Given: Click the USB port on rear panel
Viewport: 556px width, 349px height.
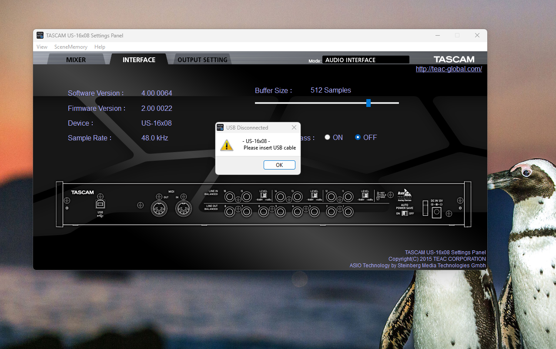Looking at the screenshot, I should point(100,204).
